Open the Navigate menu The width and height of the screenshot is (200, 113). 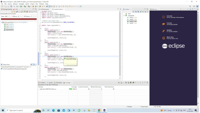[x=21, y=4]
